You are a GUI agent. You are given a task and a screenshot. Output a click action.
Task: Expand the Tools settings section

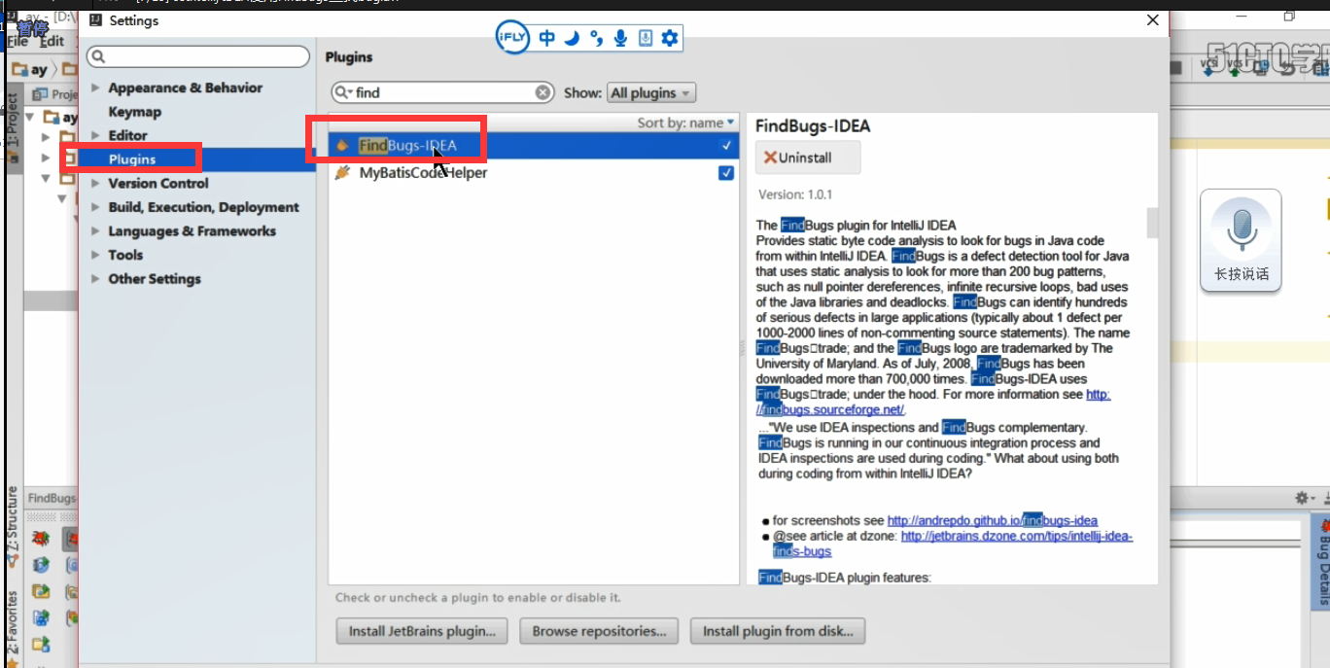click(95, 255)
